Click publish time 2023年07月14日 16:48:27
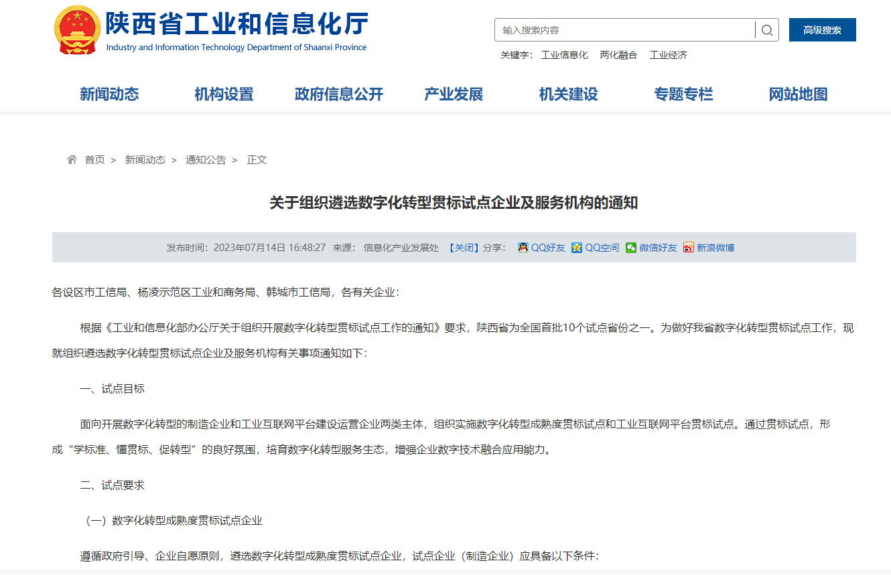 pos(270,248)
